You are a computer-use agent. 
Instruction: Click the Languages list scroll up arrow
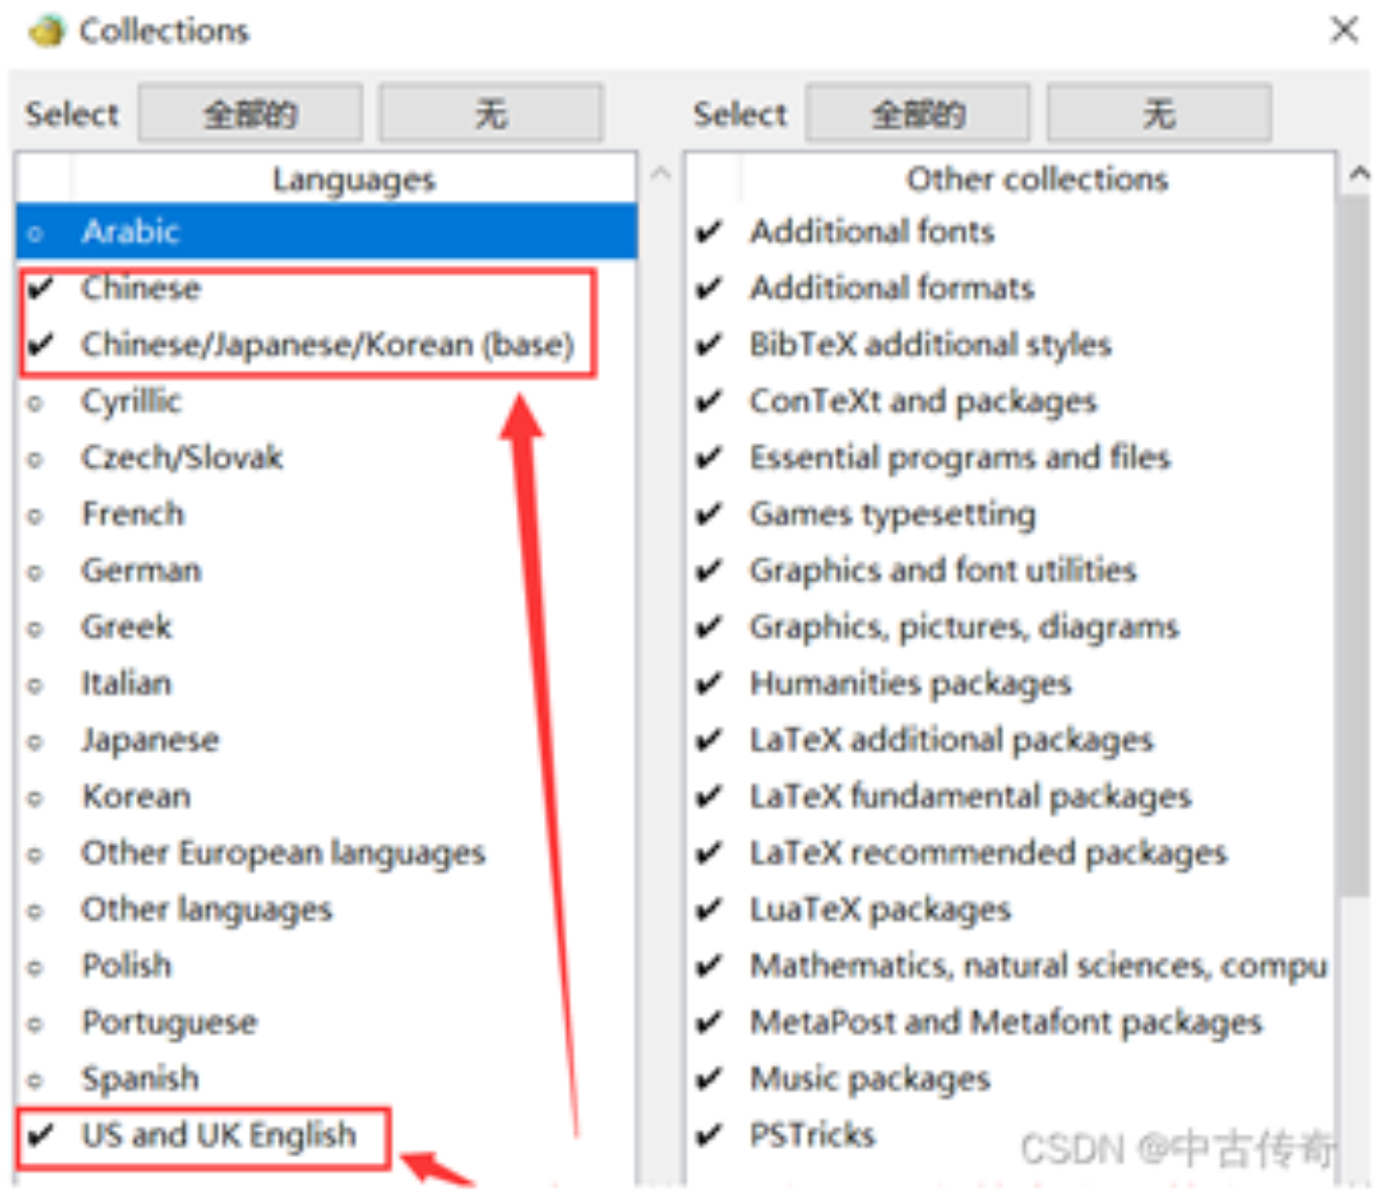[x=660, y=174]
